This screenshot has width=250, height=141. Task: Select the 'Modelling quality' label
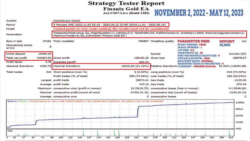pos(162,41)
